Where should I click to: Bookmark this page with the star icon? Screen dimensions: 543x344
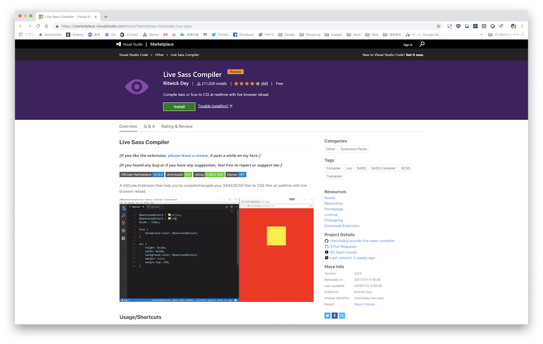[x=439, y=26]
